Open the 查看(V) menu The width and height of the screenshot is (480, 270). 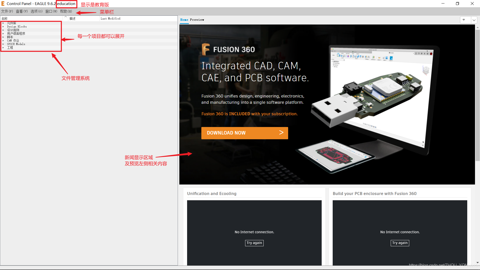pos(22,11)
